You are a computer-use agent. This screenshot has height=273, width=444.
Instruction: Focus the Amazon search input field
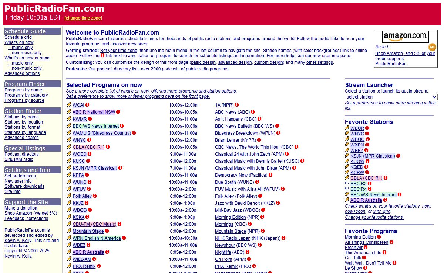click(x=409, y=47)
